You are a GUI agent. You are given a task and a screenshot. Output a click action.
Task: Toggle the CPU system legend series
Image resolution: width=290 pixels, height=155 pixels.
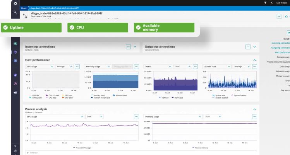(x=36, y=98)
